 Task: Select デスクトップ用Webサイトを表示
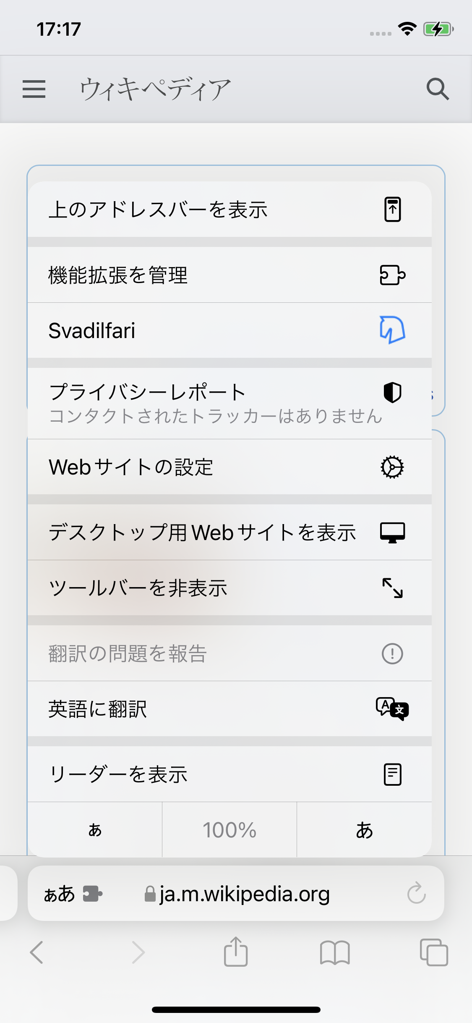coord(229,532)
